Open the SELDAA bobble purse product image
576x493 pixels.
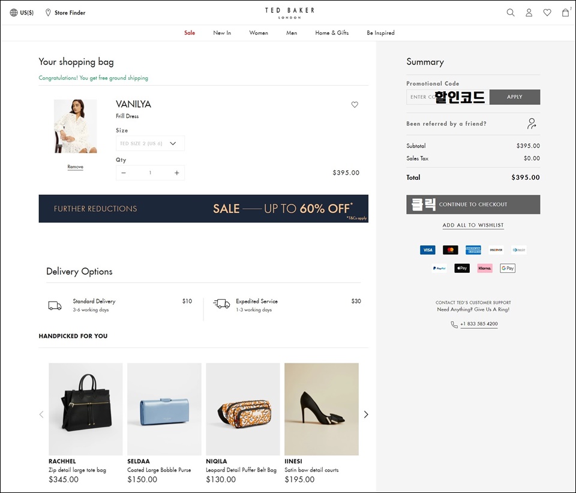164,409
